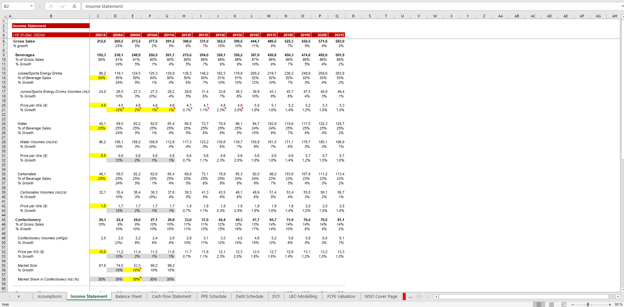
Task: Add a new worksheet with the plus icon
Action: [x=419, y=296]
